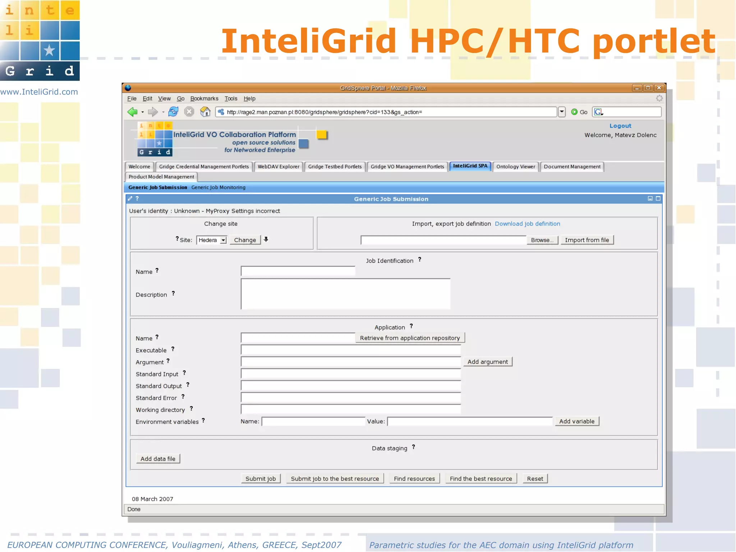
Task: Show help for Standard Error field
Action: coord(183,396)
